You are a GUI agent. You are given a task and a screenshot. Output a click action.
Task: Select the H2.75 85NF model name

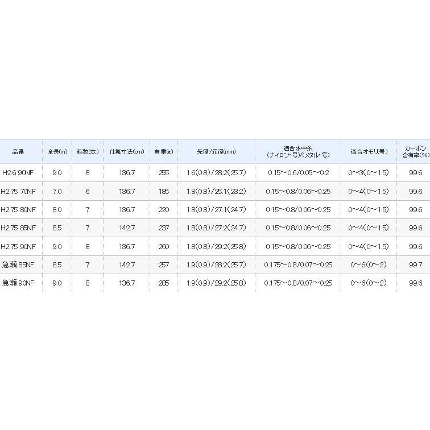point(18,228)
